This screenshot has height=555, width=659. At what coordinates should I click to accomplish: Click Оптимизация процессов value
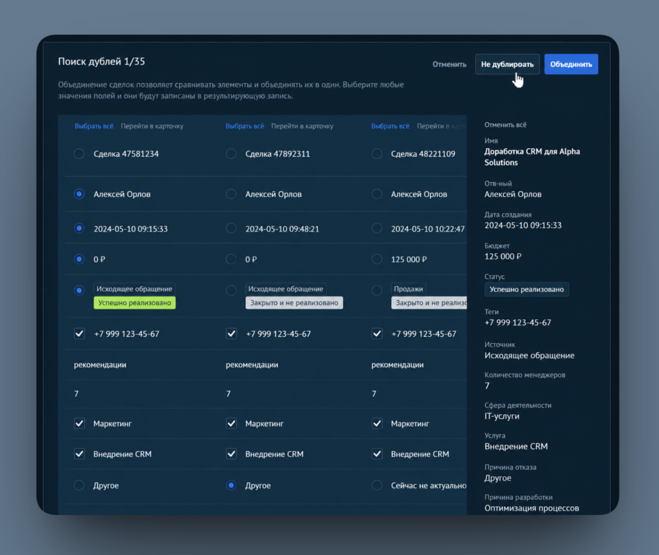532,508
